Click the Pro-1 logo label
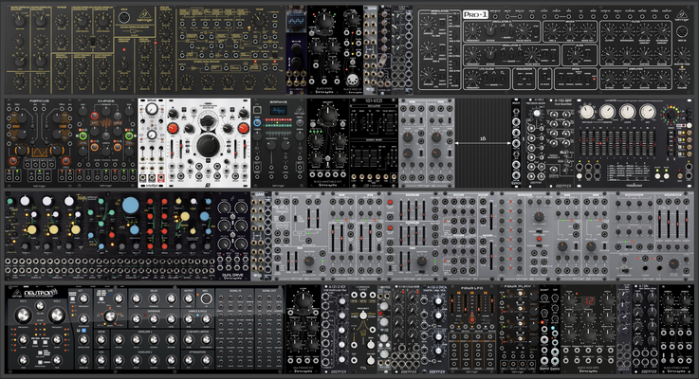 [x=475, y=15]
